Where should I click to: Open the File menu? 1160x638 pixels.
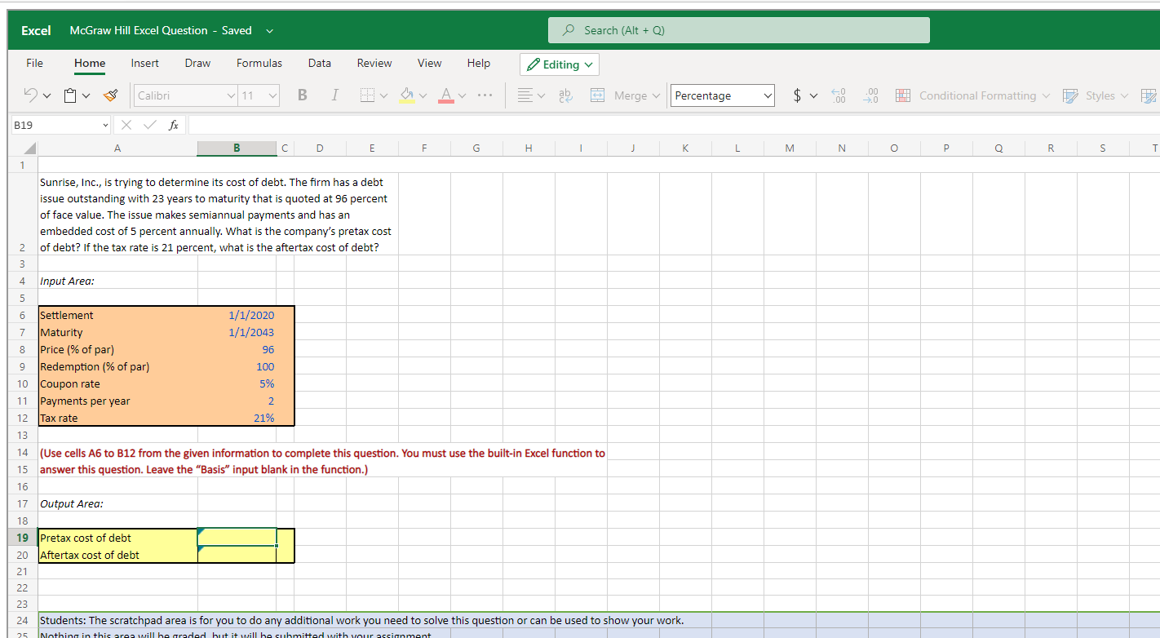34,63
